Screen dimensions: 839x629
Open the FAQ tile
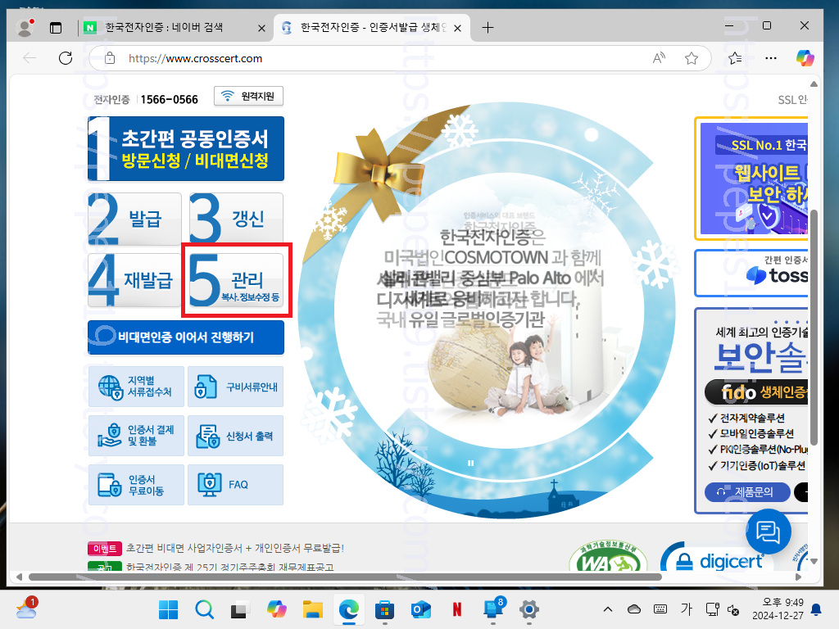[x=235, y=485]
